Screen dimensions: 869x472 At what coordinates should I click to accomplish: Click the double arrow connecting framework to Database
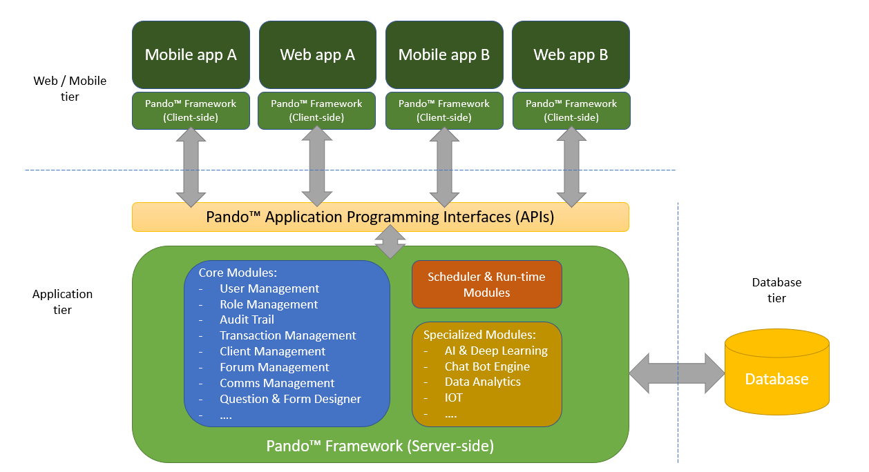pyautogui.click(x=677, y=373)
